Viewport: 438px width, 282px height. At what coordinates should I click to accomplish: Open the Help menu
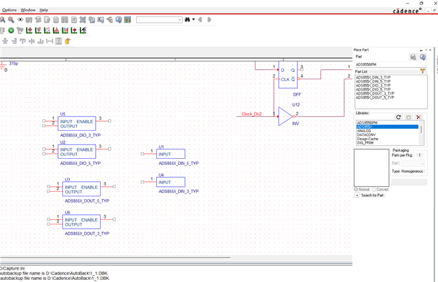tap(44, 10)
